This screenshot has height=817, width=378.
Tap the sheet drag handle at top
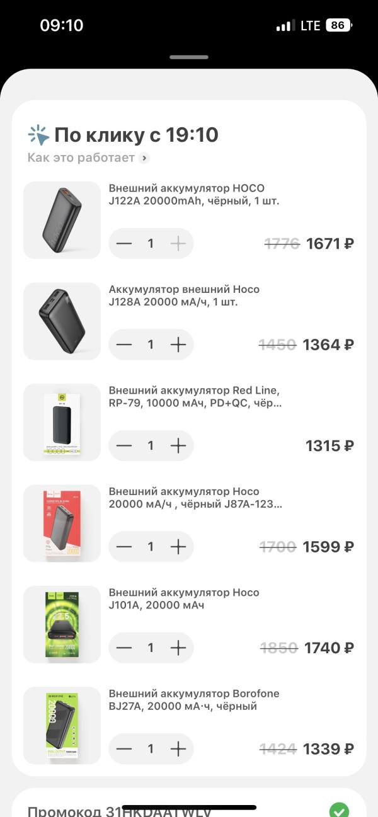(x=189, y=57)
